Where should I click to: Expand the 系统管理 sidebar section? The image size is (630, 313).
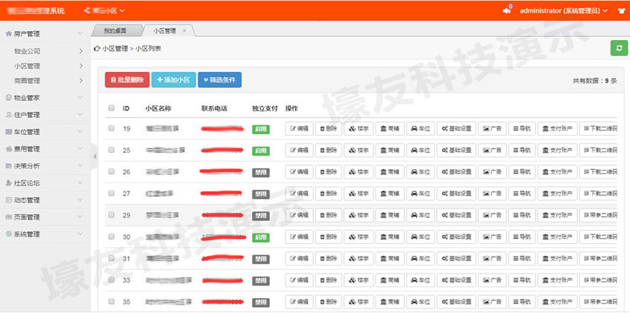click(x=44, y=234)
